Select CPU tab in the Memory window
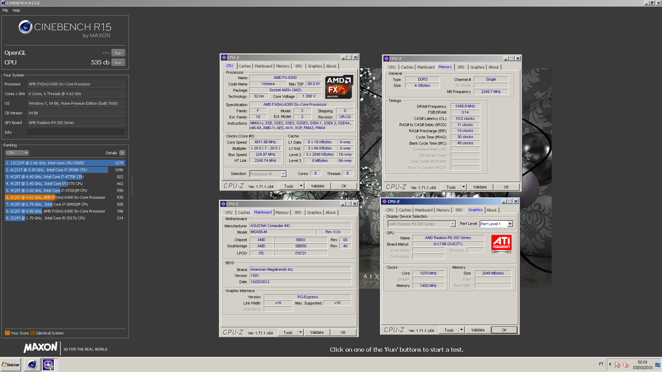 [392, 67]
